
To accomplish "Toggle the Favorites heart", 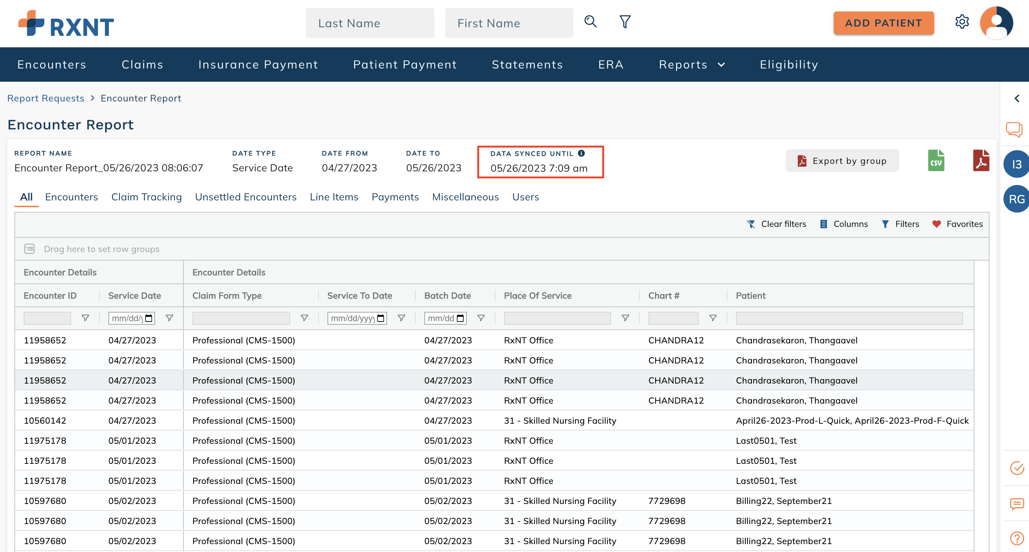I will tap(937, 224).
